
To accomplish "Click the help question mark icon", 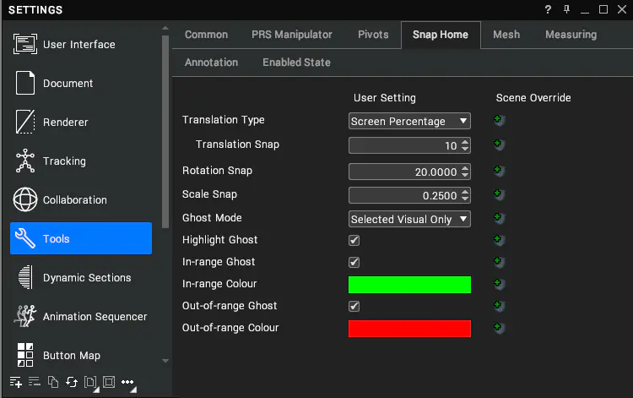I will (x=548, y=9).
